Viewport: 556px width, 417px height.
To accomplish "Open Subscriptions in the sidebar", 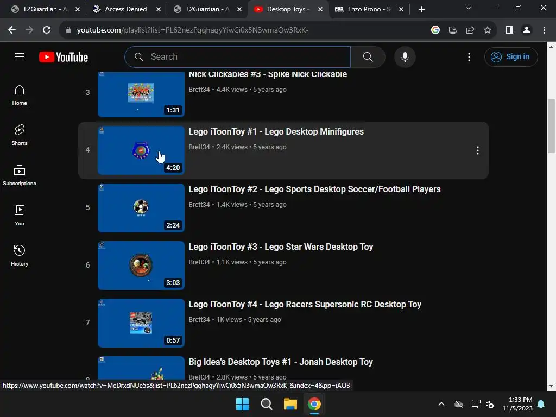I will (x=20, y=175).
